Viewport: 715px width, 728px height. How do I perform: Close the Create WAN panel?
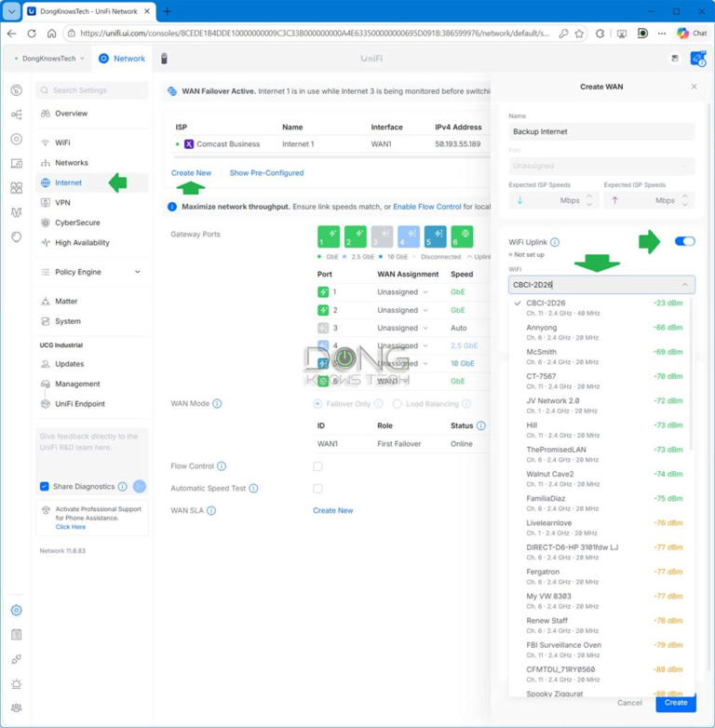[x=695, y=87]
